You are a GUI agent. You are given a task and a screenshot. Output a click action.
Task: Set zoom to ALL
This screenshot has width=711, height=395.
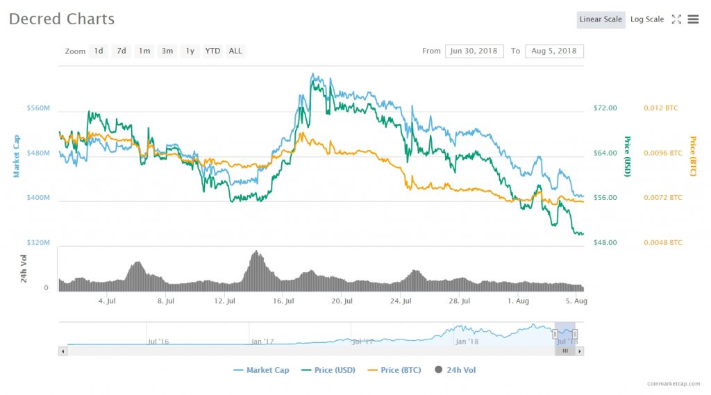point(235,51)
